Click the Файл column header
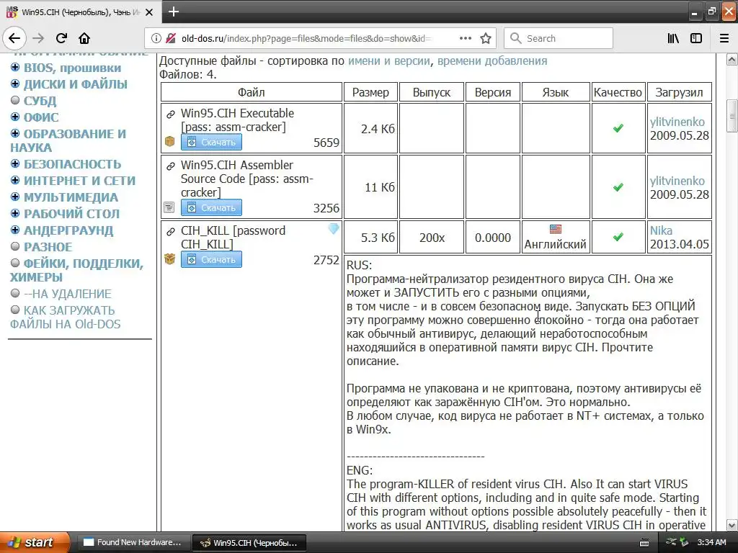Screen dimensions: 738x553 (x=252, y=92)
